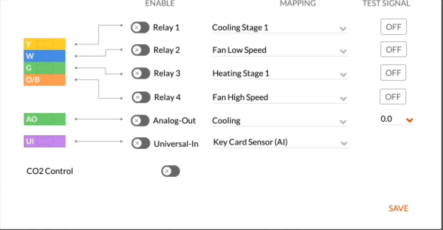Enable the Relay 1 switch
The height and width of the screenshot is (230, 443).
click(x=140, y=28)
